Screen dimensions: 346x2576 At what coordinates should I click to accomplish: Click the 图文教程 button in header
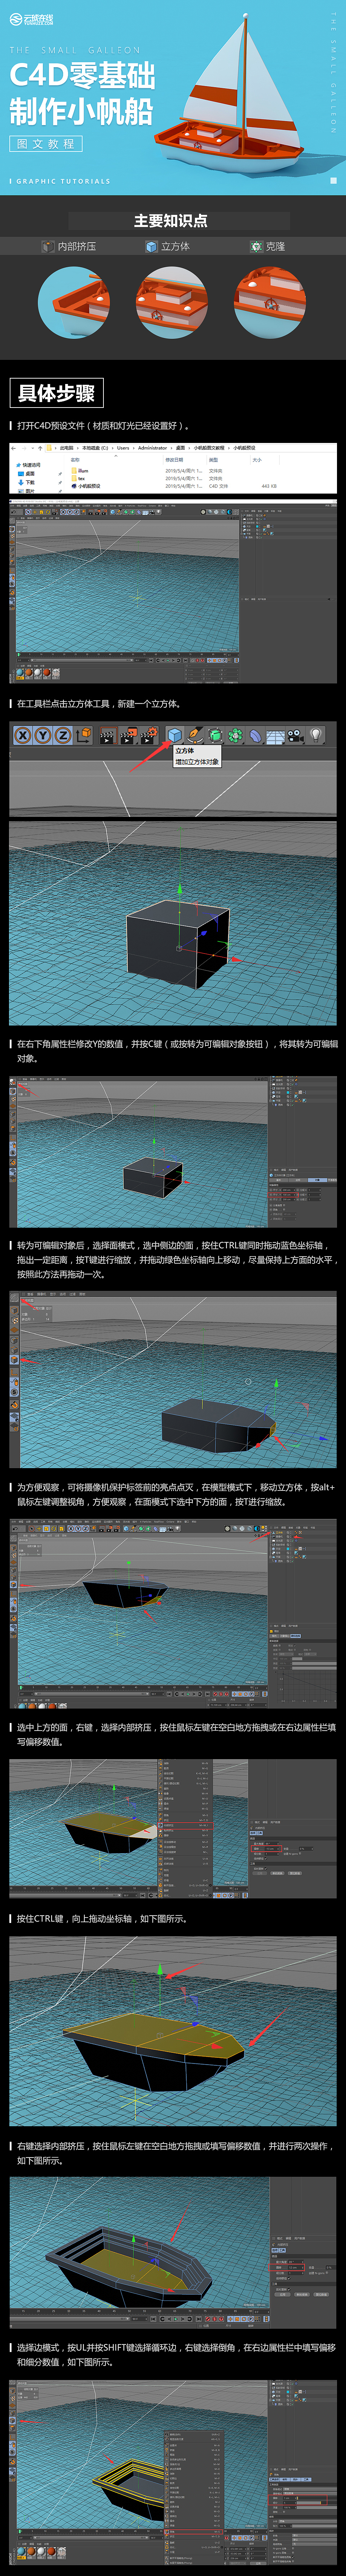pos(46,144)
